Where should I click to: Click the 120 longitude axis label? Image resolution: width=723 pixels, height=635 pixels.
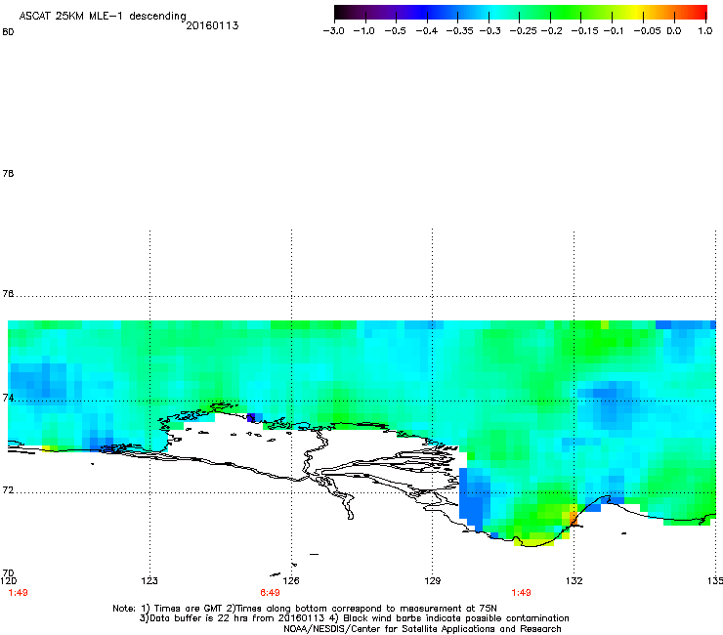(9, 580)
